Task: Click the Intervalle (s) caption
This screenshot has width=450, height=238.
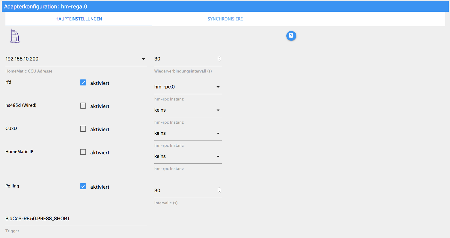Action: (166, 203)
